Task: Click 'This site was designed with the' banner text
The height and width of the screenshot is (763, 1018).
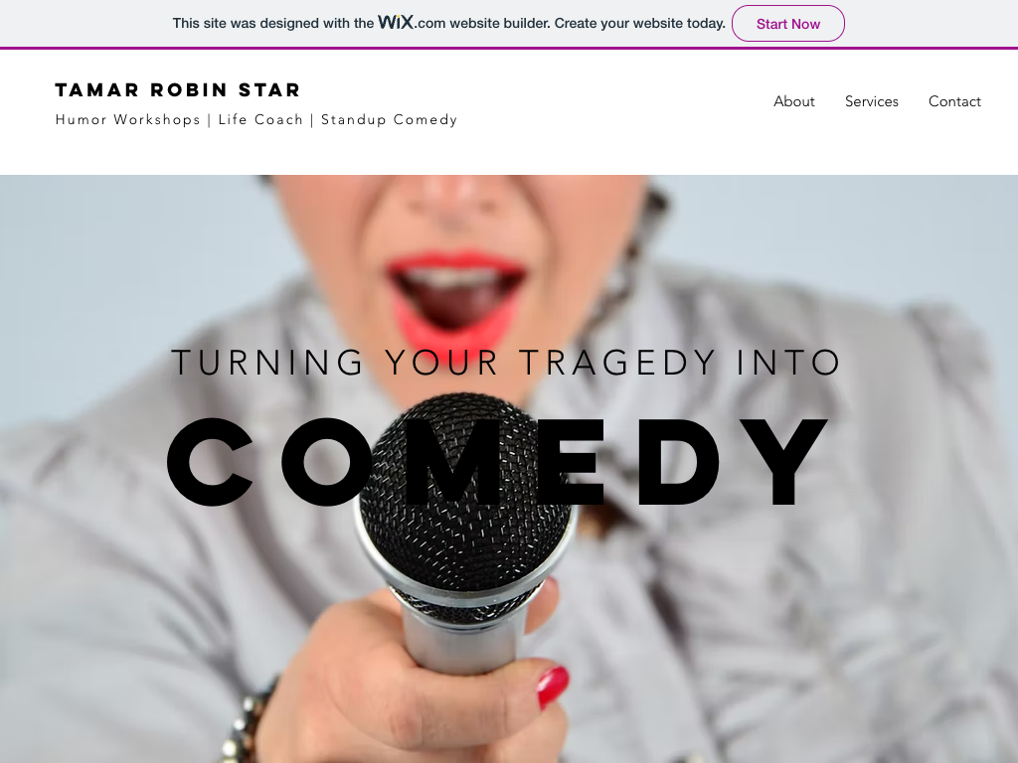Action: [273, 24]
